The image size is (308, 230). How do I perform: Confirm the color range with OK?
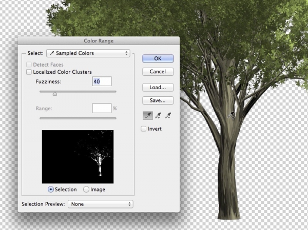pyautogui.click(x=158, y=58)
